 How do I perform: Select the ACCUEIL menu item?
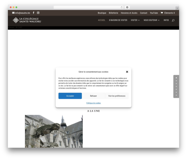[101, 20]
